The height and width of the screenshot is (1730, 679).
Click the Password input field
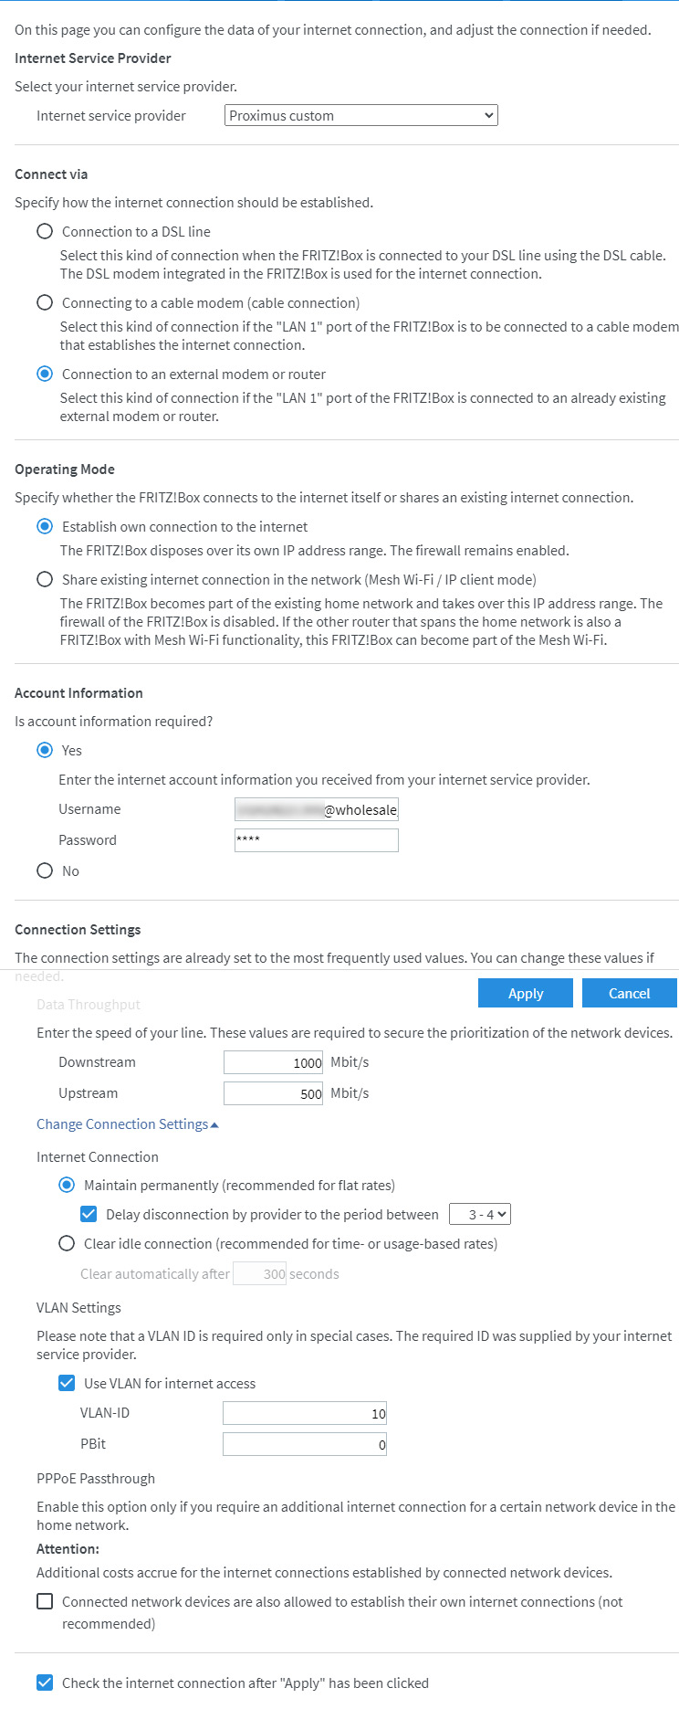pos(316,840)
